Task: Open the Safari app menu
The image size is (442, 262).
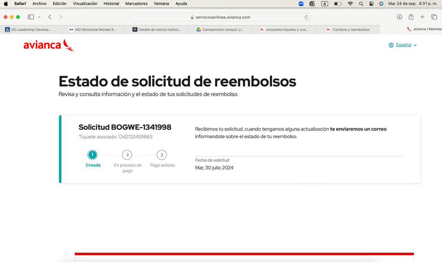Action: click(x=20, y=4)
